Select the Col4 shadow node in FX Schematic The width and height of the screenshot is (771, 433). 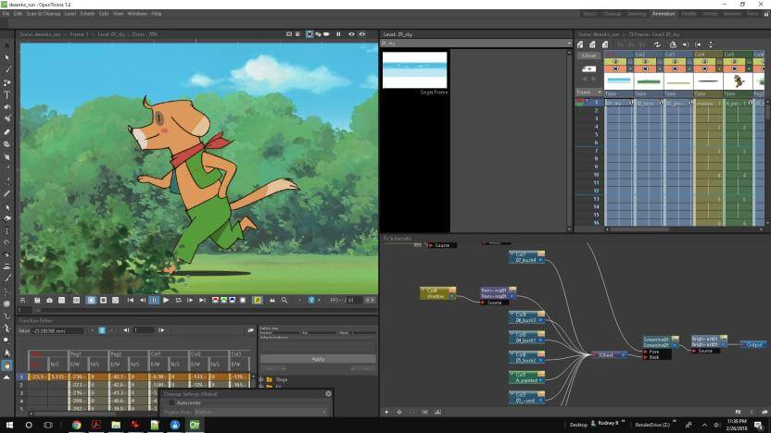[x=437, y=293]
